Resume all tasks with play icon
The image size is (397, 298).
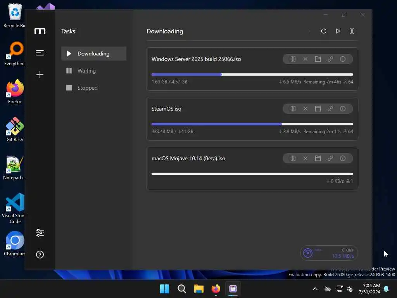338,31
